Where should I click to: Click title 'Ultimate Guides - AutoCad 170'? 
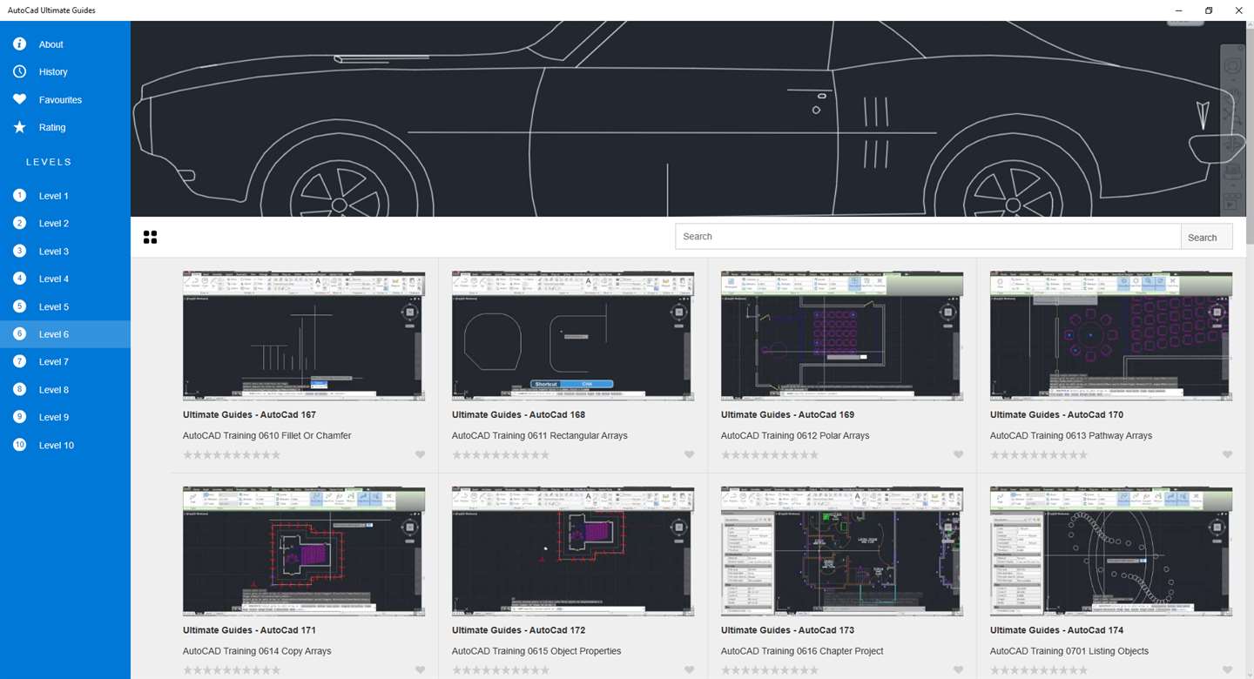[x=1056, y=414]
